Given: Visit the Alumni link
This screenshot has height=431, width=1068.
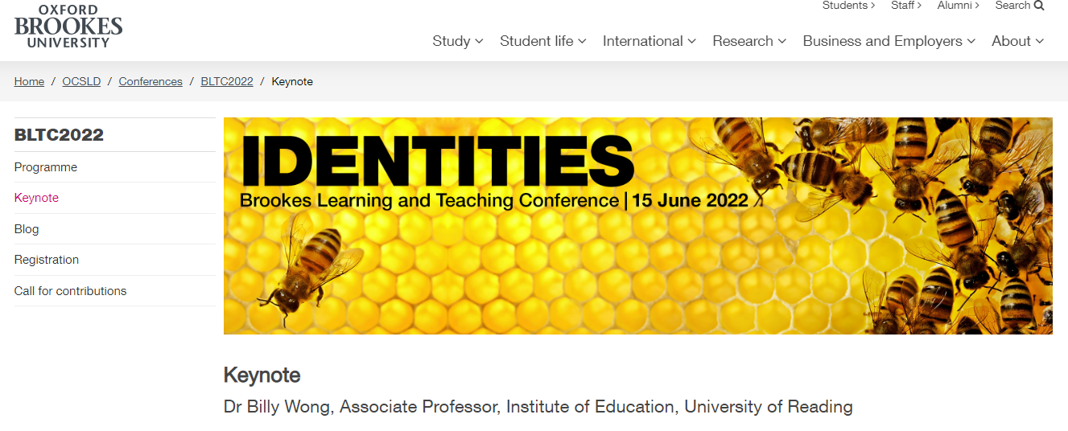Looking at the screenshot, I should point(958,6).
